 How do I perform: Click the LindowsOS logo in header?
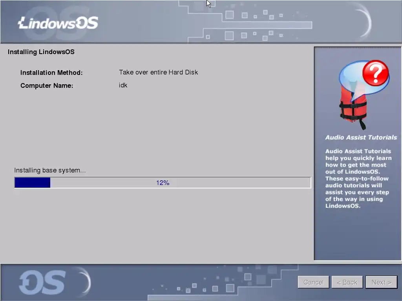click(58, 23)
